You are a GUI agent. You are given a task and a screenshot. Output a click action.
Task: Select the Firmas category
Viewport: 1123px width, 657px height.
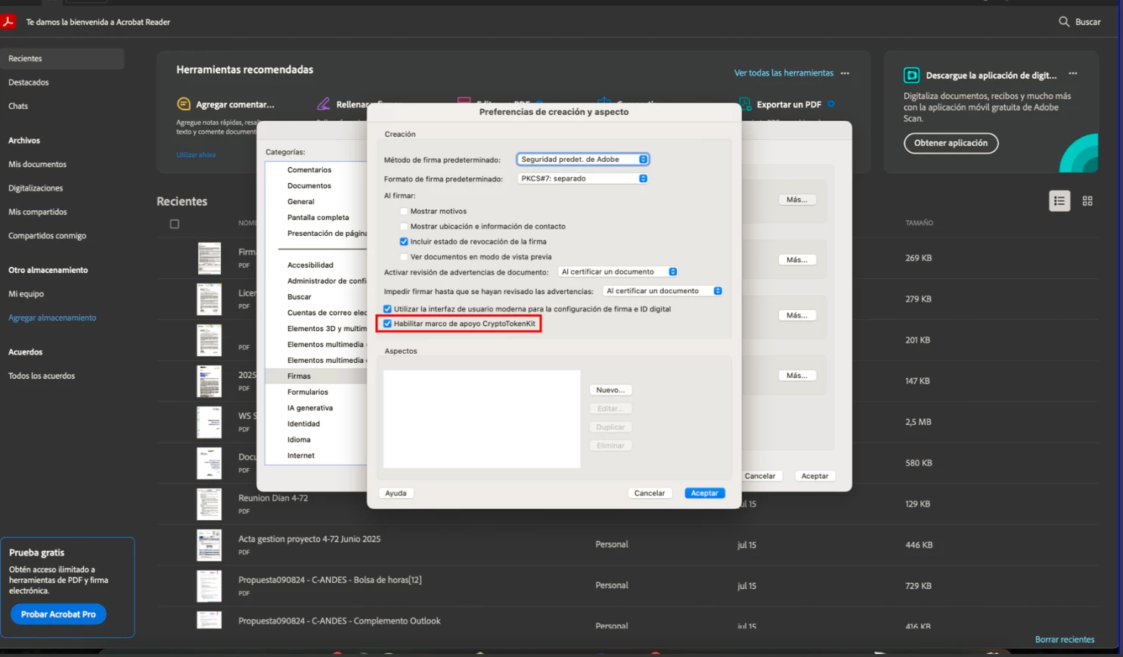pyautogui.click(x=316, y=376)
